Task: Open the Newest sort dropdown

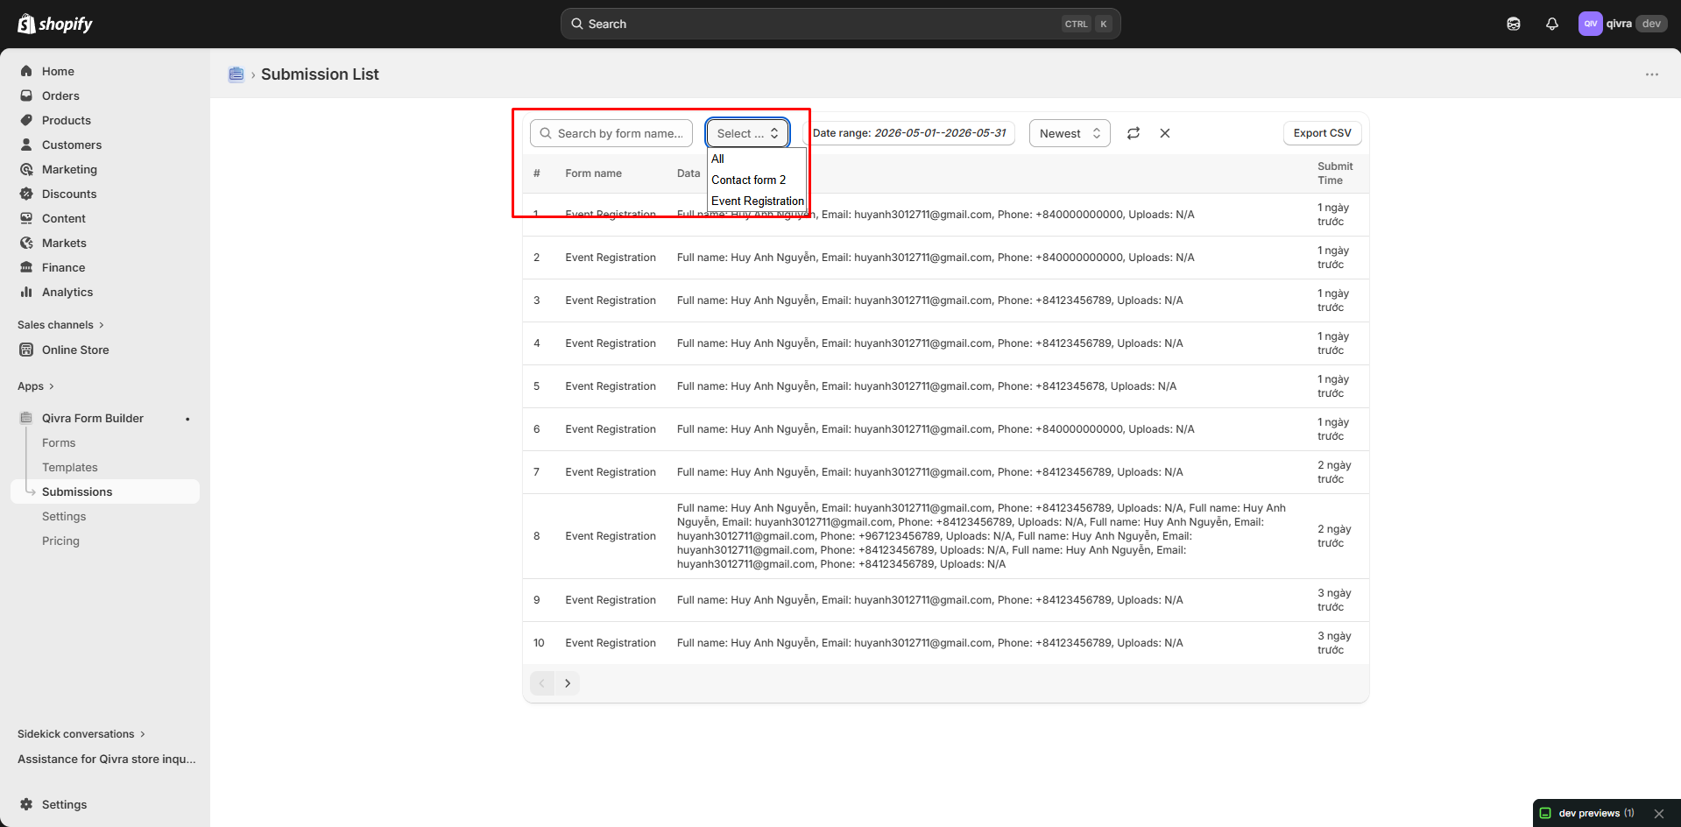Action: pos(1070,133)
